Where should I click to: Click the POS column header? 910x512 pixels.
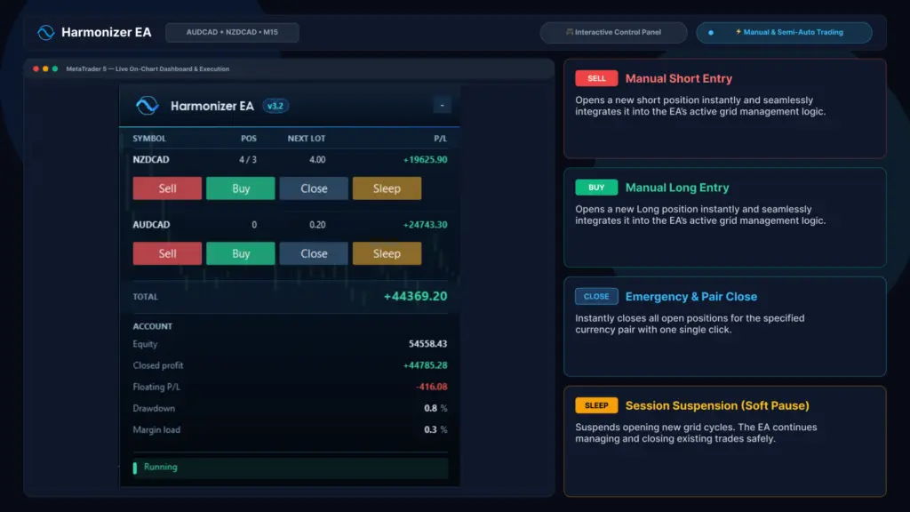point(249,138)
